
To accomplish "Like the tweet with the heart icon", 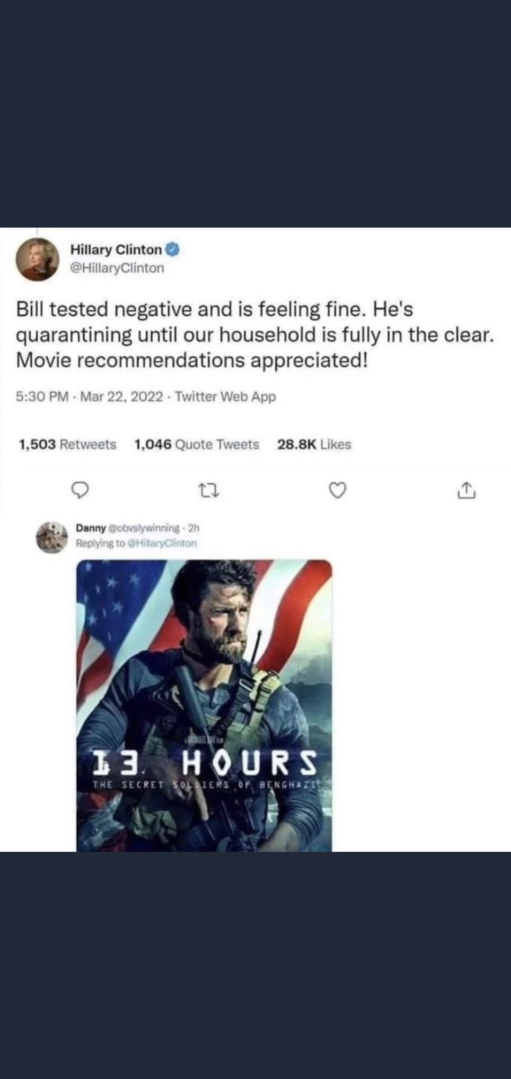I will (337, 491).
